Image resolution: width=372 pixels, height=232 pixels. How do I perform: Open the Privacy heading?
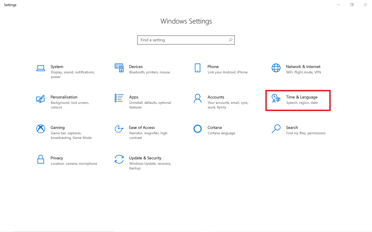57,158
